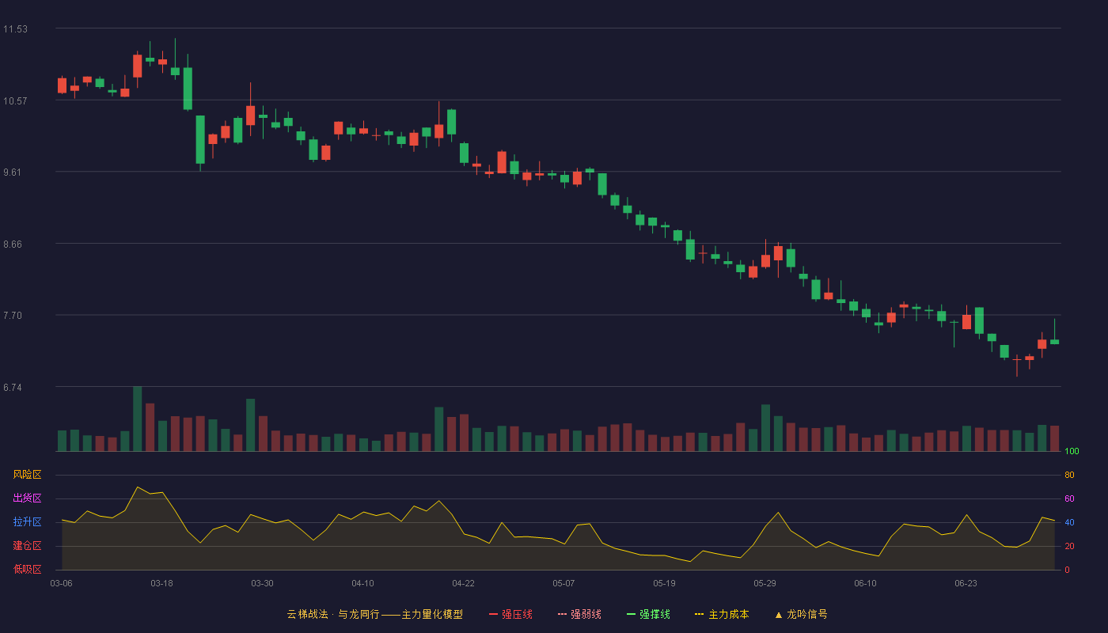
Task: Click the tallest volume bar in mid-March
Action: tap(137, 419)
